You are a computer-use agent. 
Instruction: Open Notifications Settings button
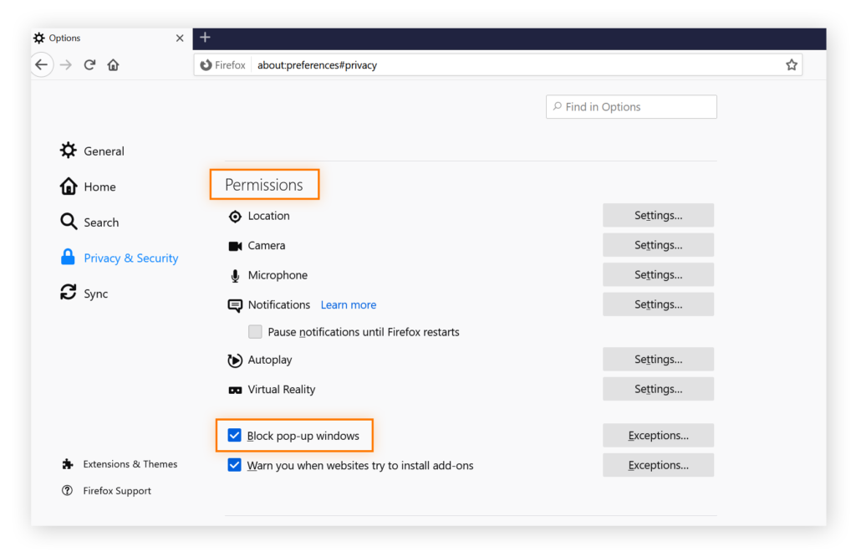pos(658,304)
